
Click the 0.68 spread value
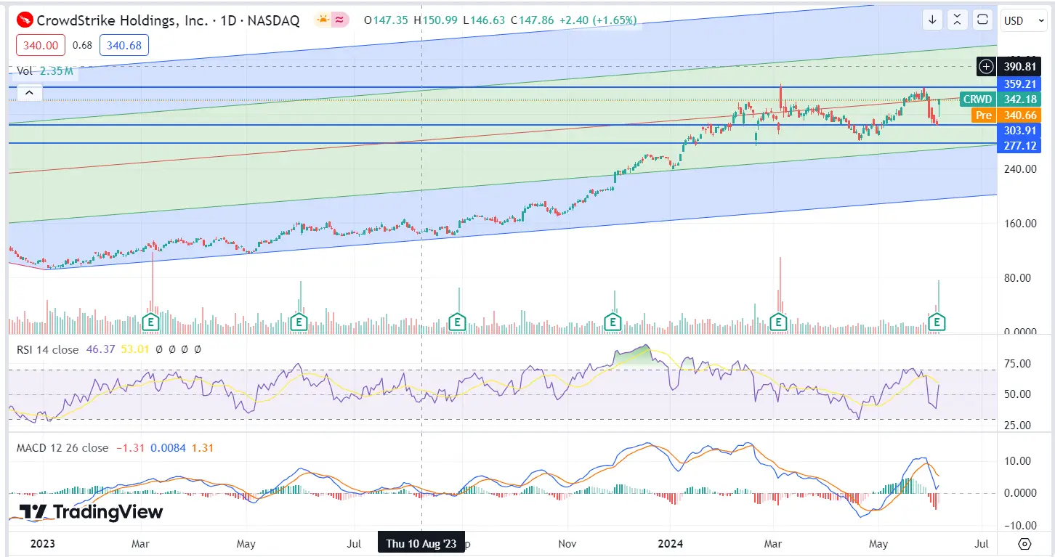(x=83, y=46)
